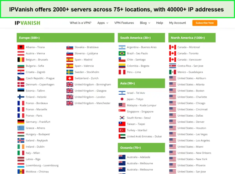
Task: Select Singapore – Singapore server location
Action: click(x=140, y=112)
